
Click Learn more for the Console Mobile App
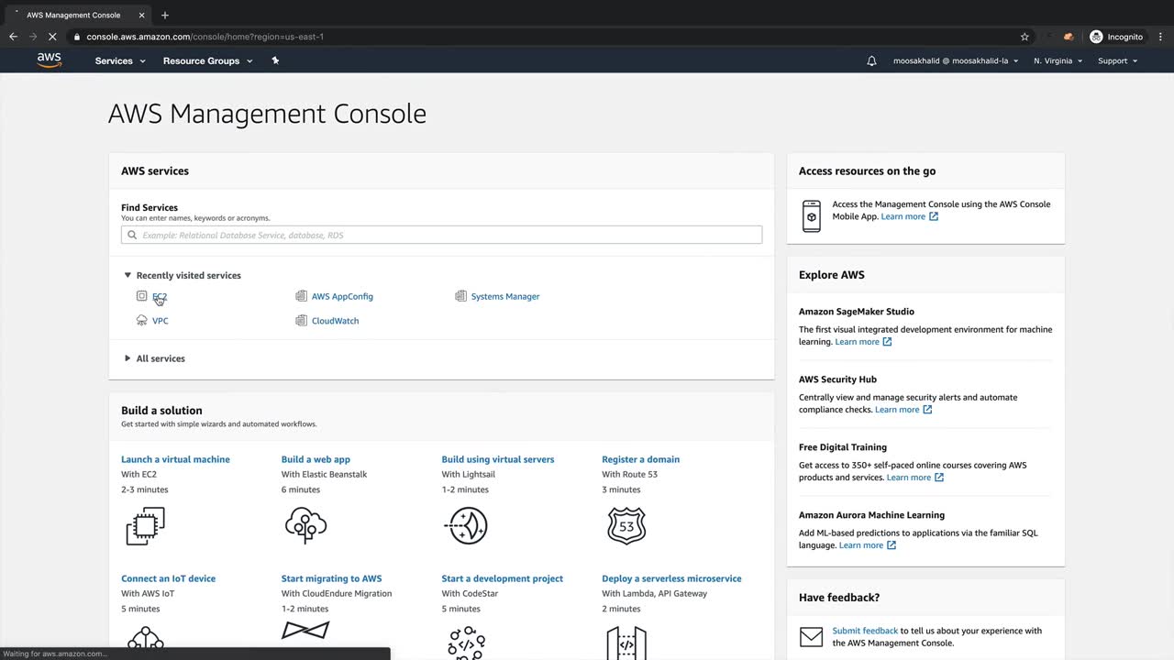tap(909, 216)
